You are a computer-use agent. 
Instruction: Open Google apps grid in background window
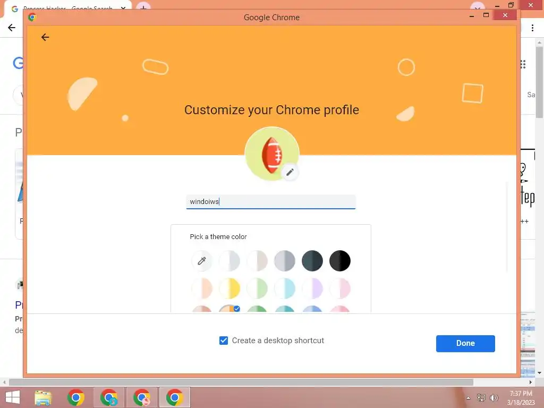click(x=523, y=64)
